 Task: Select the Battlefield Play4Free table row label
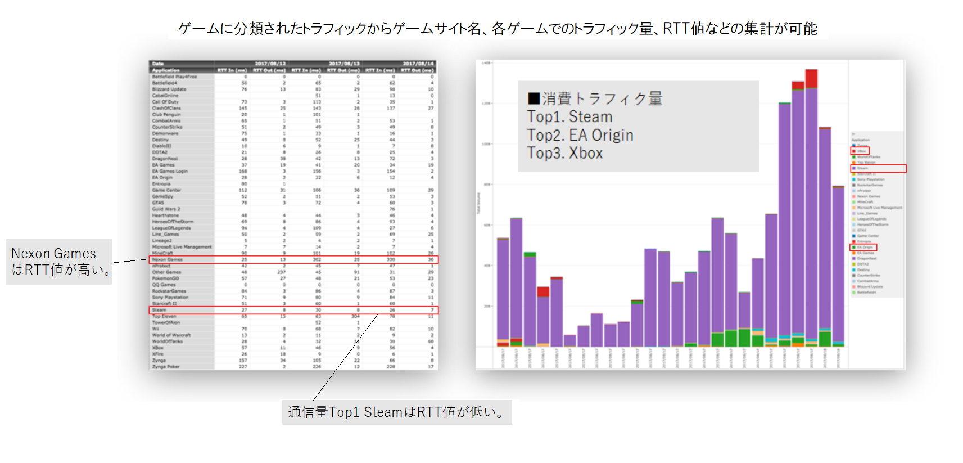coord(174,77)
